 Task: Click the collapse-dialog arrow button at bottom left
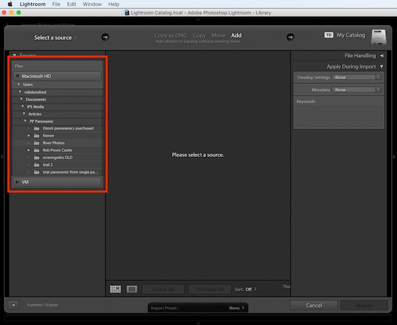coord(14,305)
